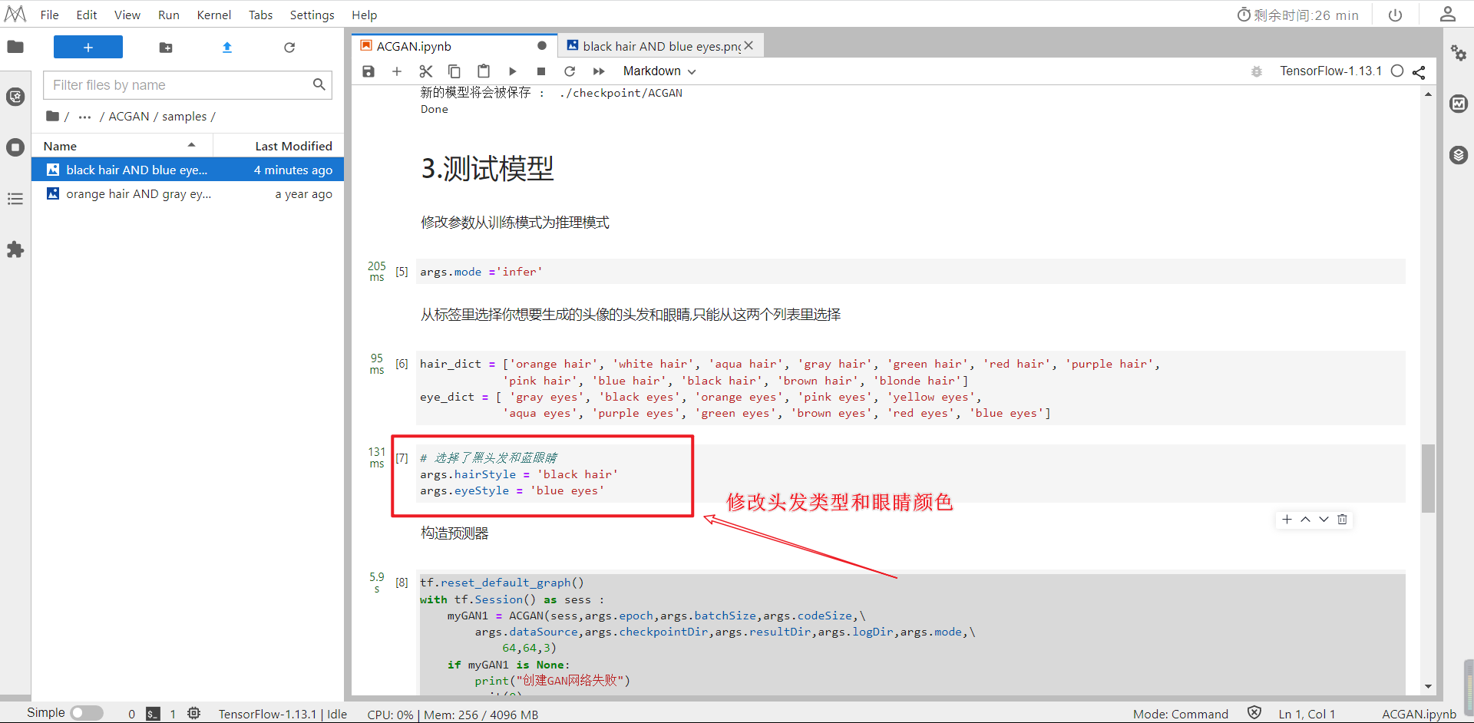Save the notebook
Screen dimensions: 1474x723
(368, 71)
